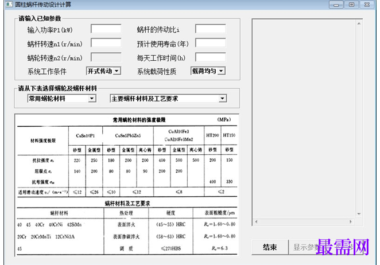Click the CuSn5Pb5Zn5 column header in table

pyautogui.click(x=127, y=135)
